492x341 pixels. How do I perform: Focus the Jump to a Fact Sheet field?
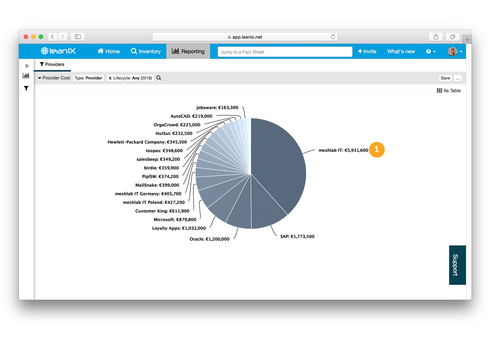285,52
